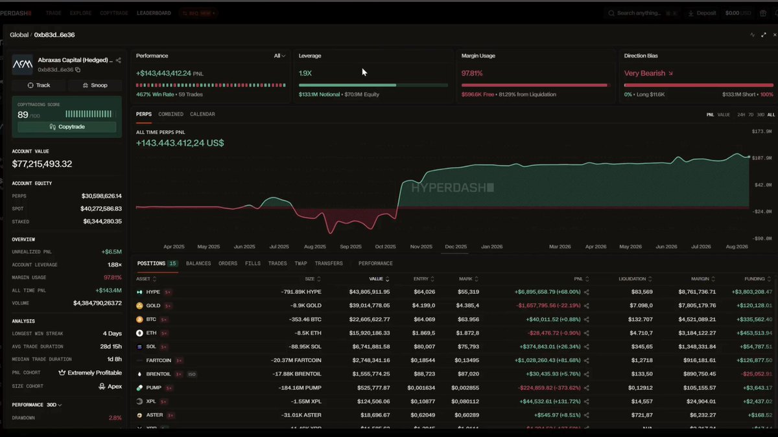Set chart range to ALL
Screen dimensions: 778x437
pyautogui.click(x=771, y=115)
